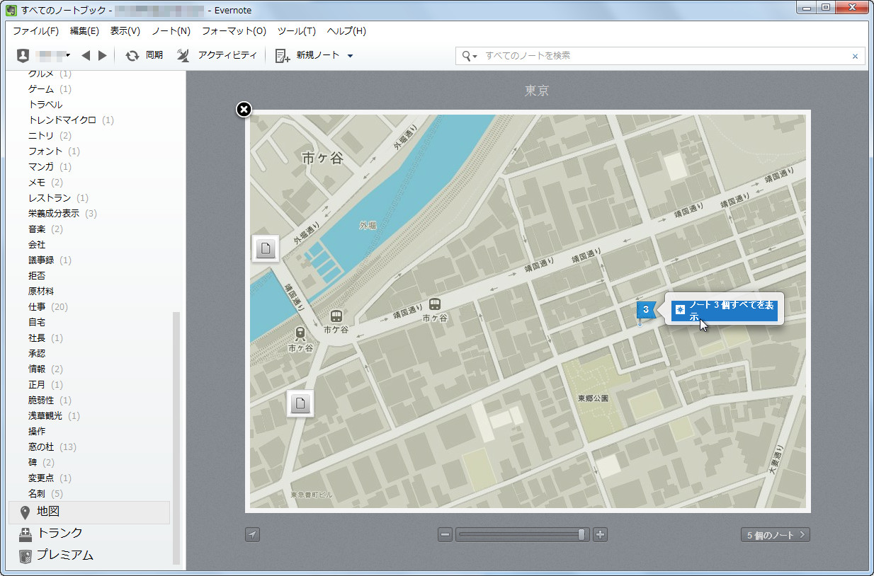Close the map view with X icon

(x=243, y=109)
